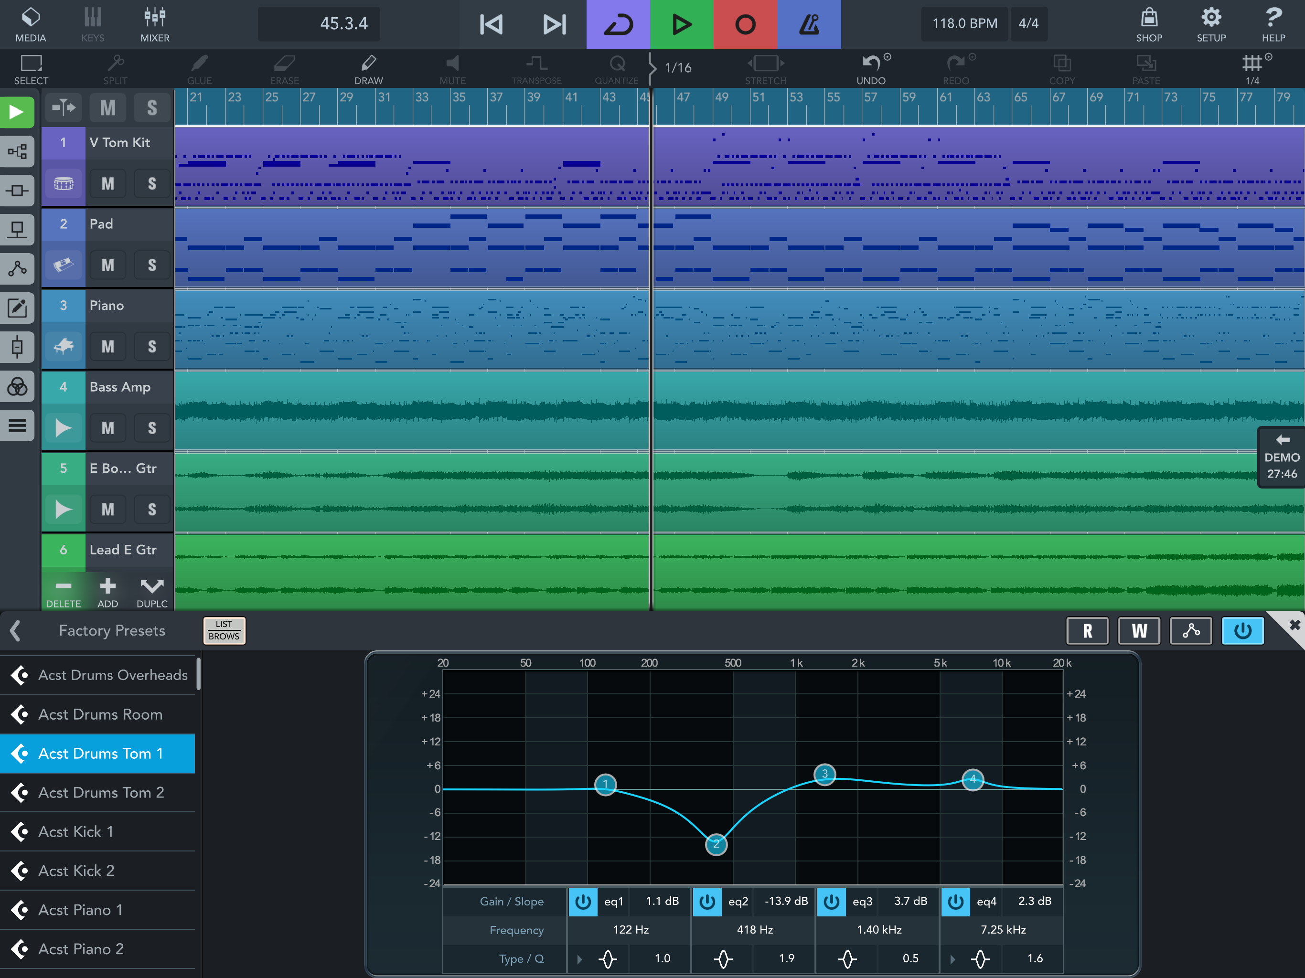Disable the eq2 band power button
1305x978 pixels.
point(707,901)
